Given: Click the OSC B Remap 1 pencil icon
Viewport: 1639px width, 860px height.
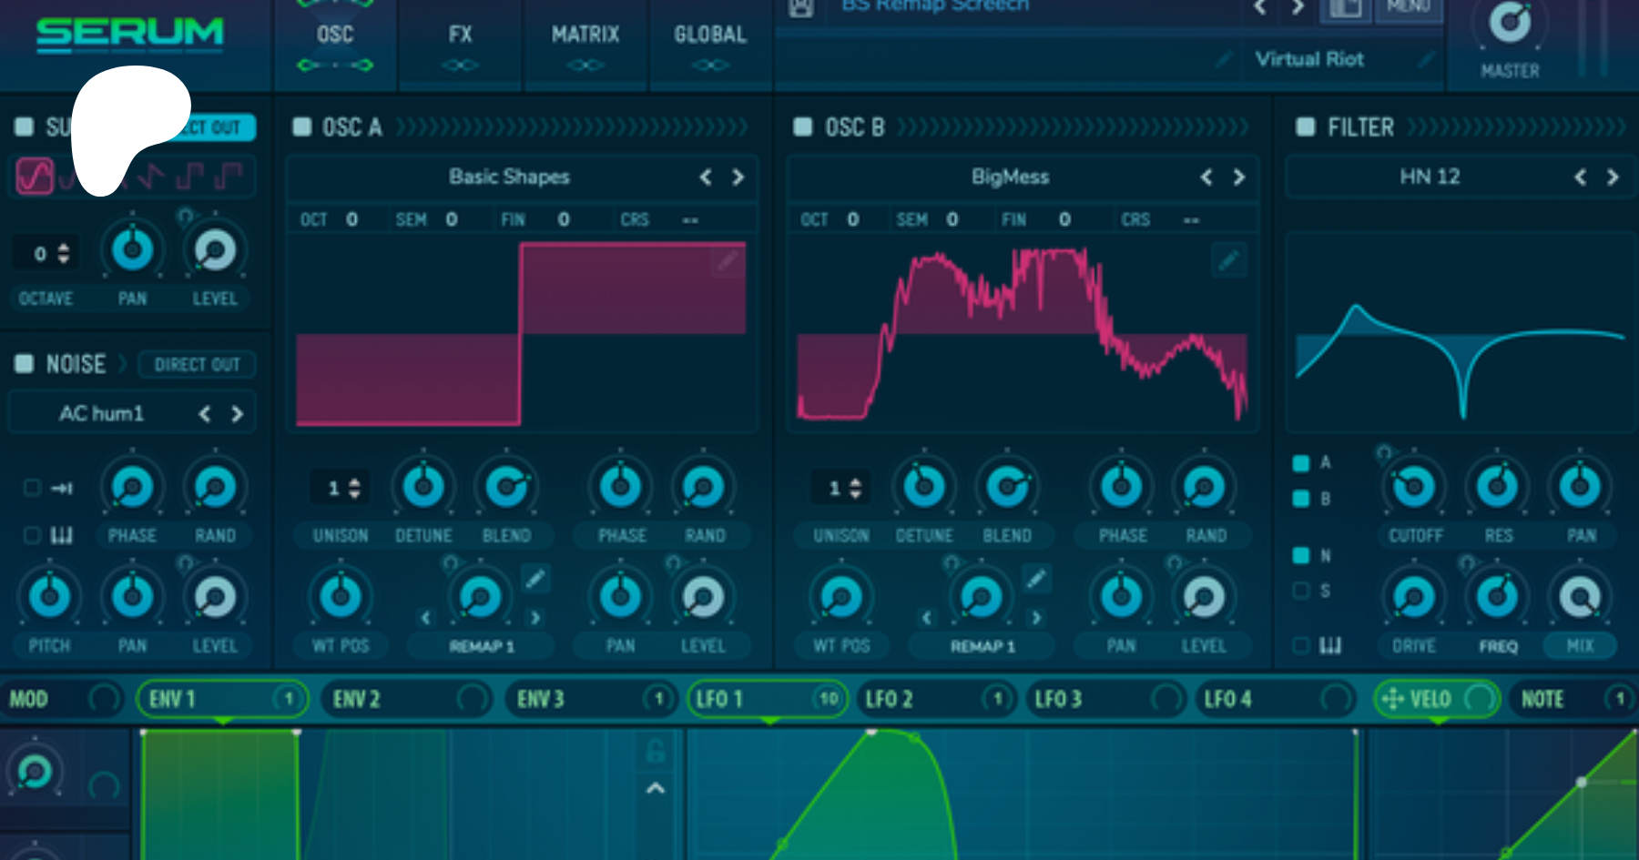Looking at the screenshot, I should click(x=1035, y=578).
